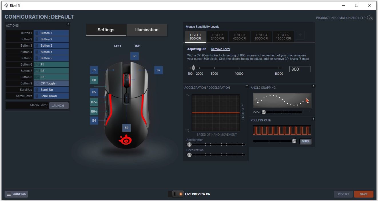Click the Product Information and Help chat icon
The image size is (378, 201).
pyautogui.click(x=370, y=18)
